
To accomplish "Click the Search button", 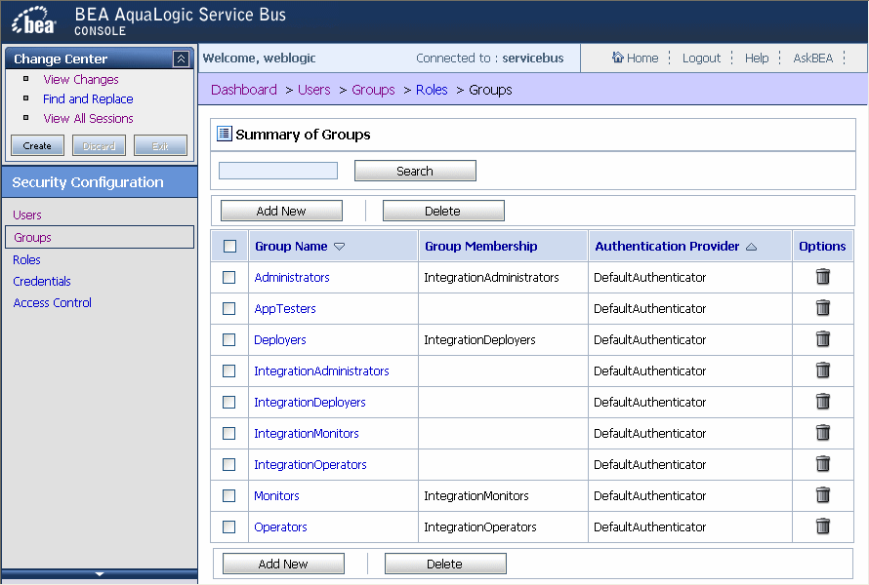I will point(415,171).
